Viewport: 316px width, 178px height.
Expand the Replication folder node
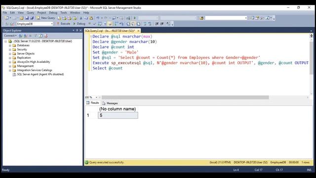click(10, 58)
